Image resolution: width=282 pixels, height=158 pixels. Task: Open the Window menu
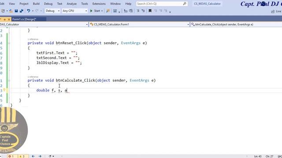(115, 4)
